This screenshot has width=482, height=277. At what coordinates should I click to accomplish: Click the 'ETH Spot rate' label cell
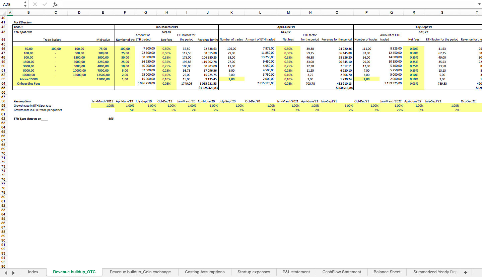tap(23, 32)
